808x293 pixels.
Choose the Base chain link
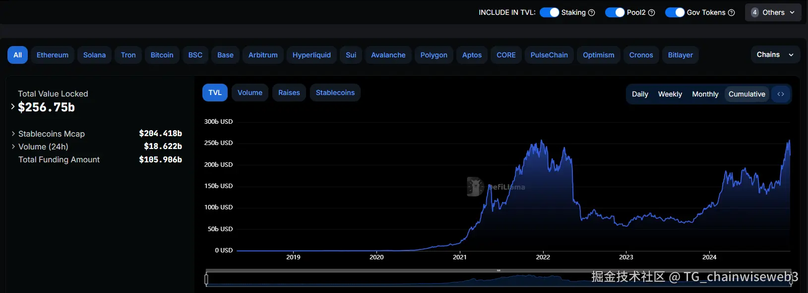pos(225,55)
